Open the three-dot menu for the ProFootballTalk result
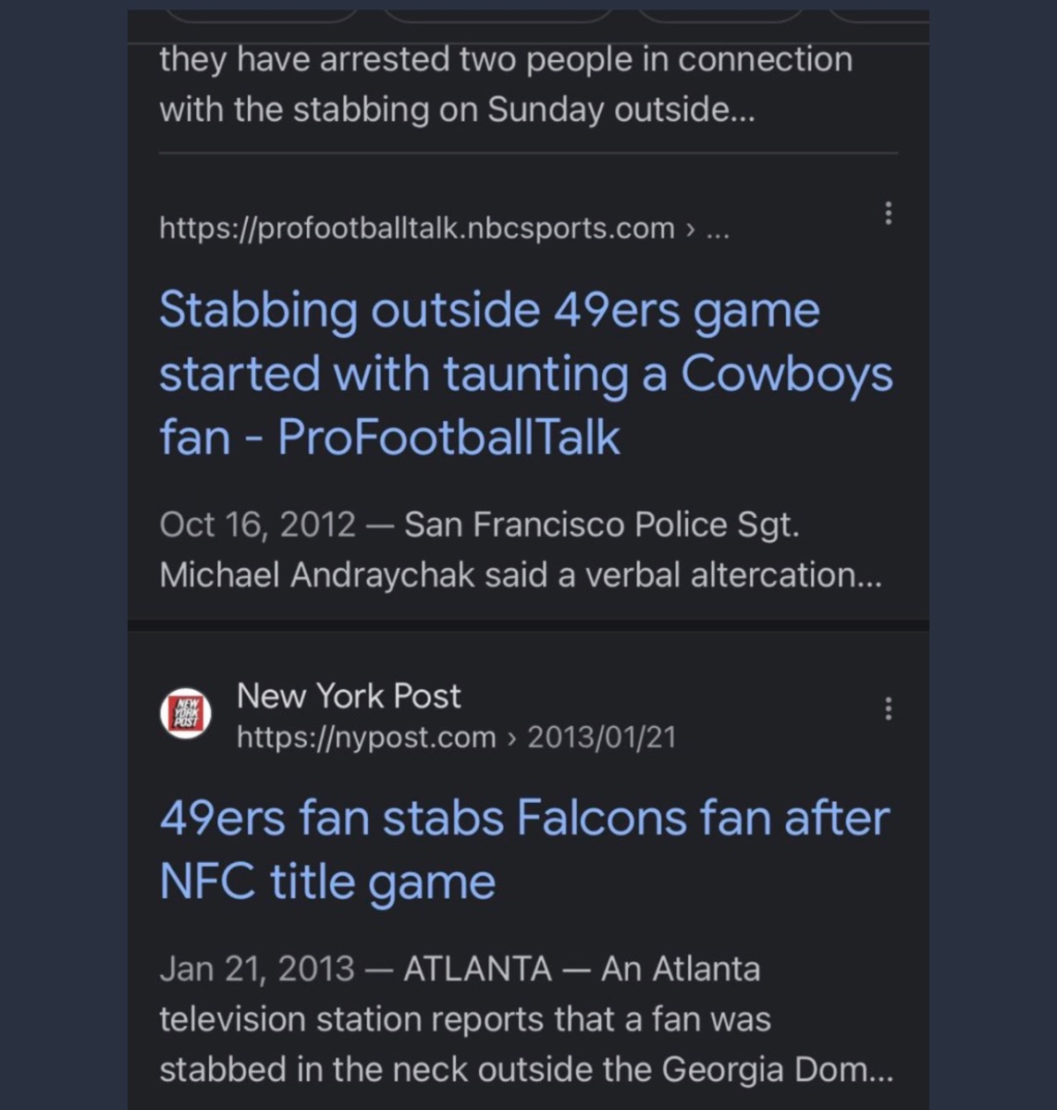The height and width of the screenshot is (1110, 1057). point(888,214)
